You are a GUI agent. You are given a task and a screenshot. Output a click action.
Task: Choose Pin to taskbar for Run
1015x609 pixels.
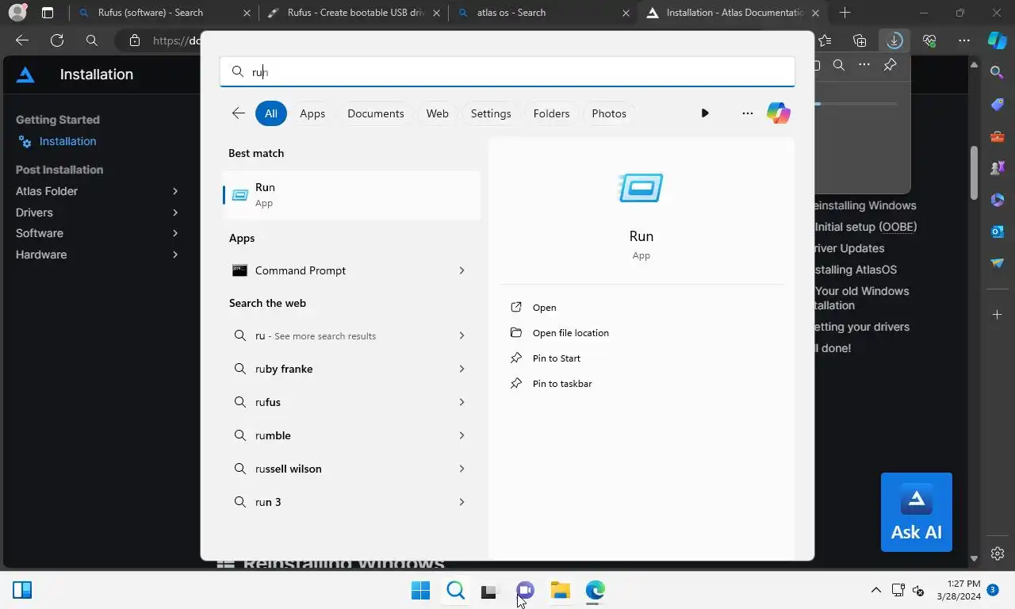coord(562,384)
